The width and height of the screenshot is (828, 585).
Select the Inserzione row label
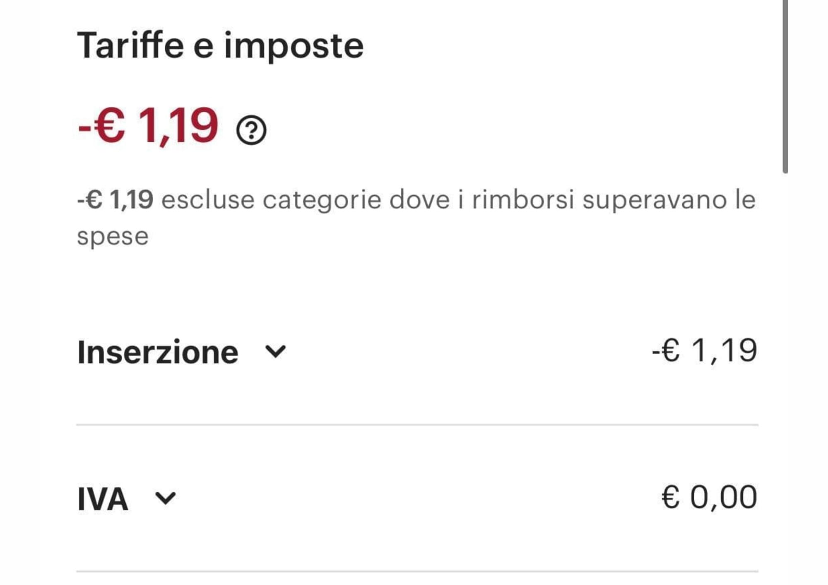(158, 352)
